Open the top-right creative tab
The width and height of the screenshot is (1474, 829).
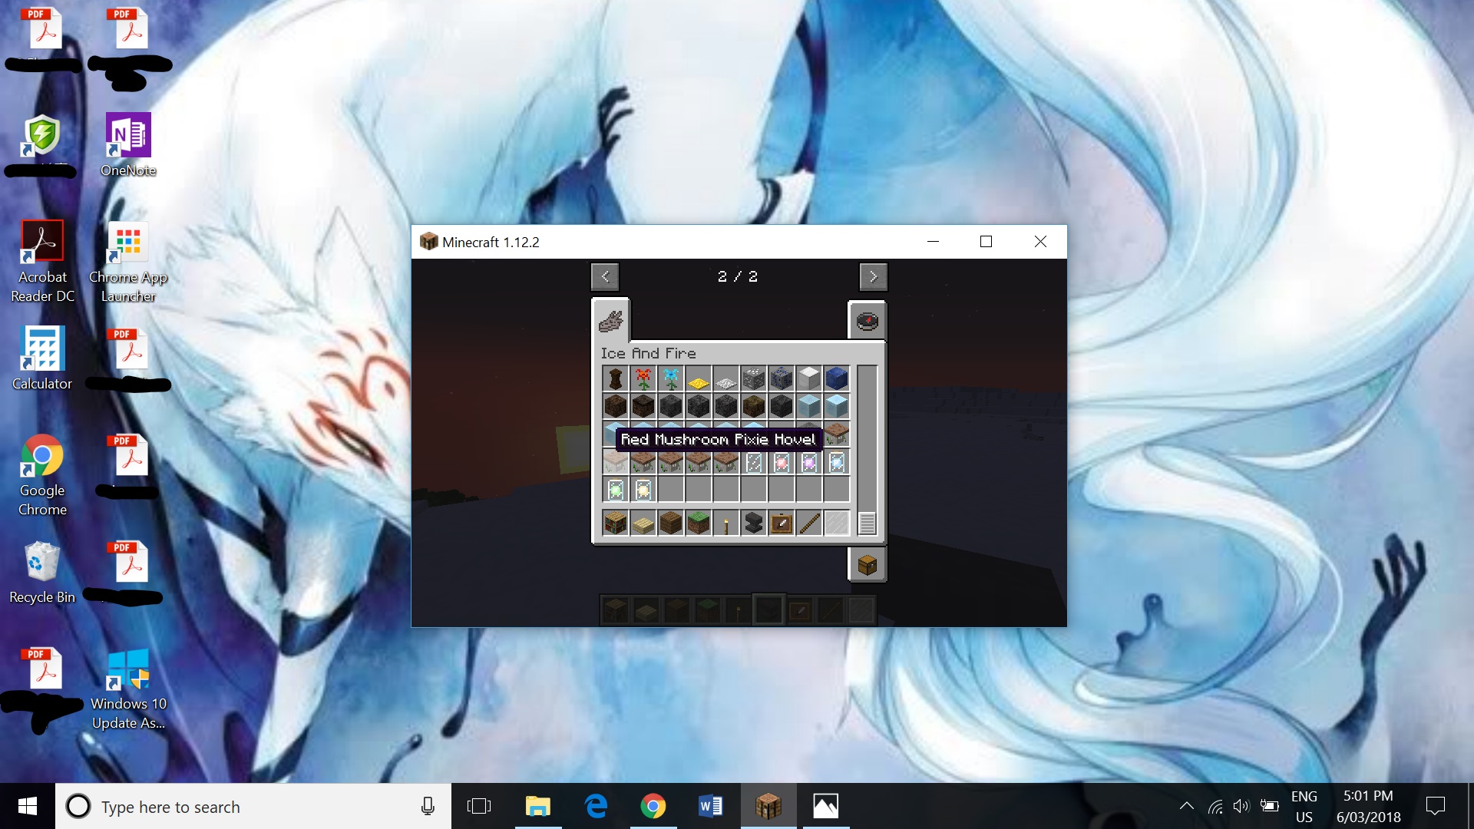[x=868, y=321]
